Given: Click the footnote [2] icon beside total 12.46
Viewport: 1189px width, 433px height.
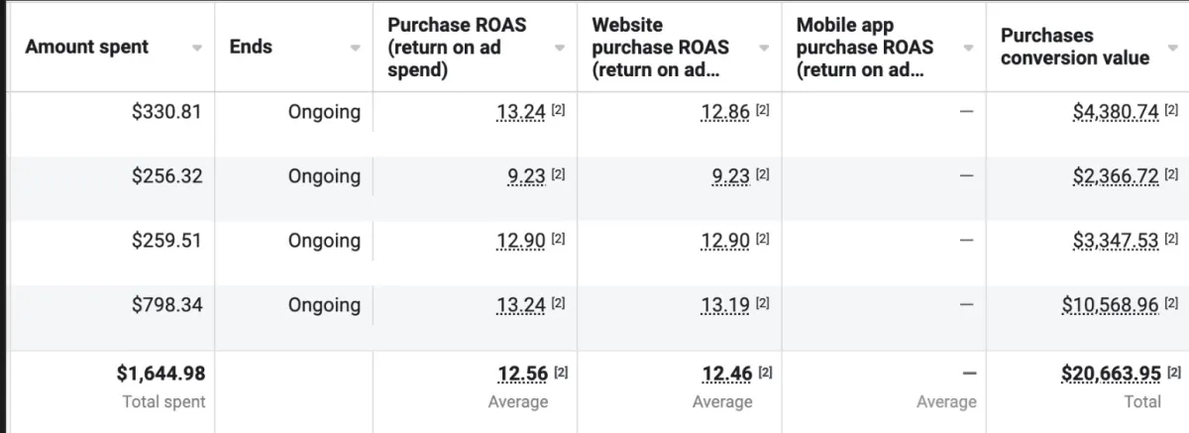Looking at the screenshot, I should 765,373.
